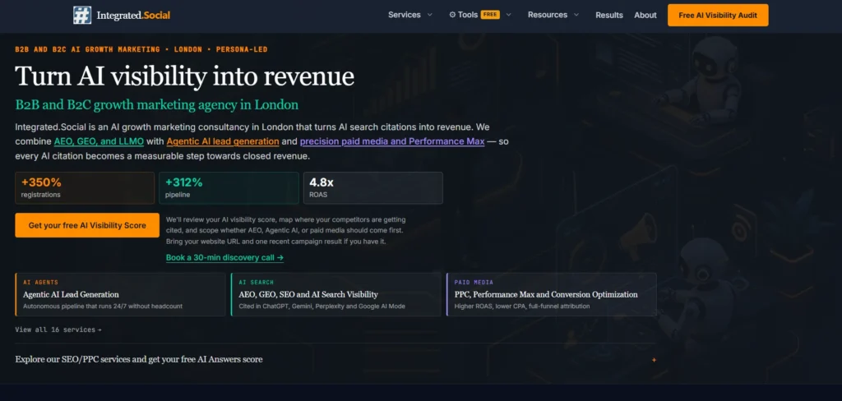This screenshot has width=842, height=401.
Task: Click Free AI Visibility Audit button
Action: tap(718, 15)
